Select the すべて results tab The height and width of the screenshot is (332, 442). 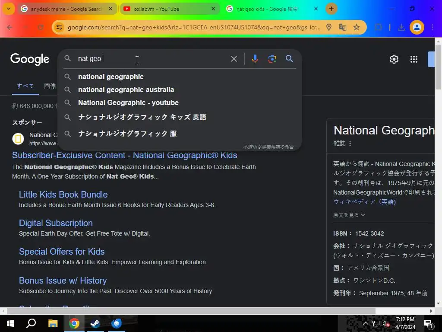tap(25, 86)
